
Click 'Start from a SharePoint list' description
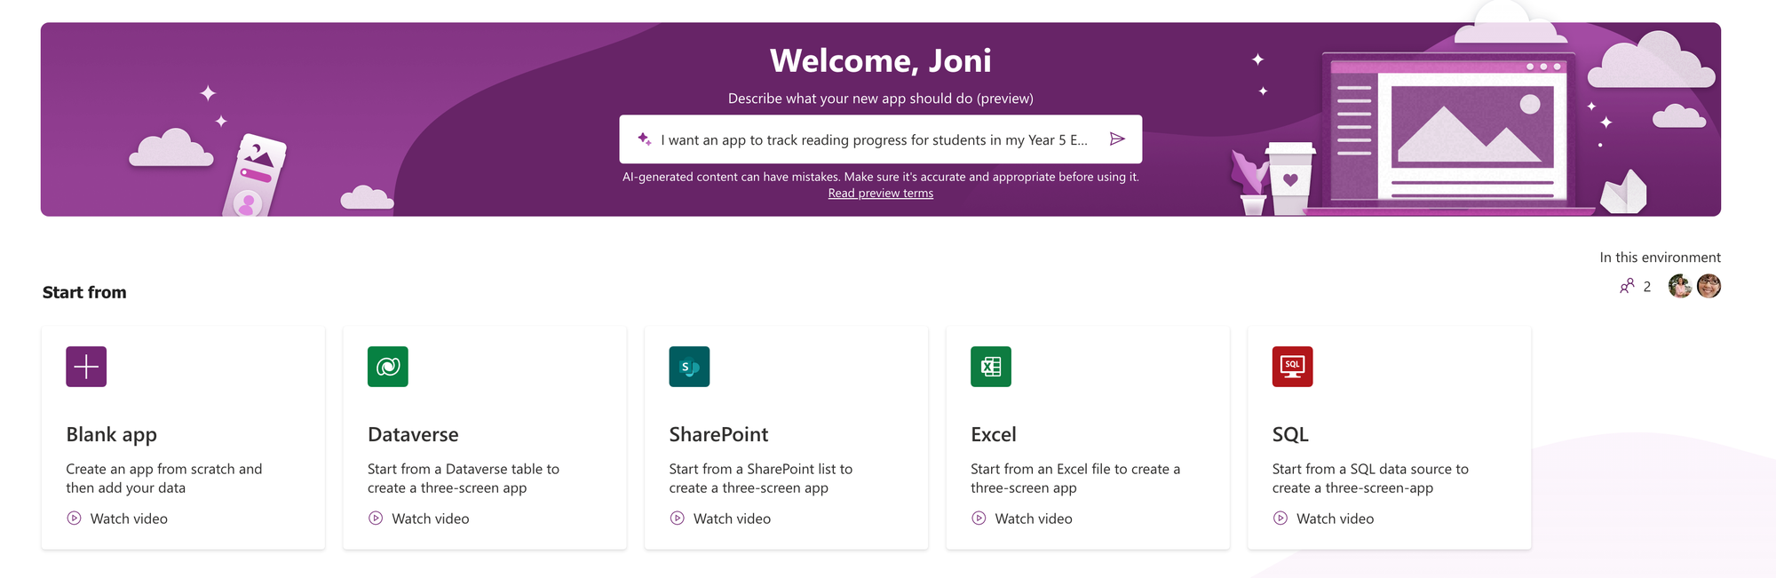tap(761, 479)
